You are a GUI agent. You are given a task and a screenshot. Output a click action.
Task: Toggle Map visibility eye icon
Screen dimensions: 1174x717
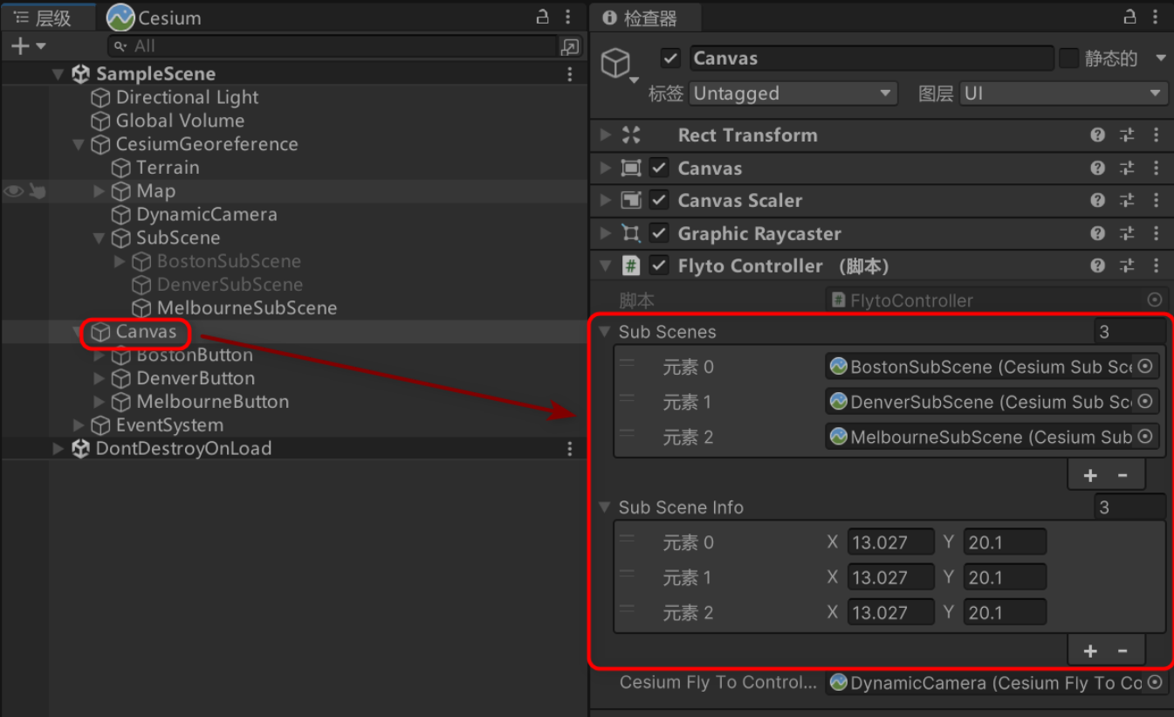pyautogui.click(x=13, y=191)
